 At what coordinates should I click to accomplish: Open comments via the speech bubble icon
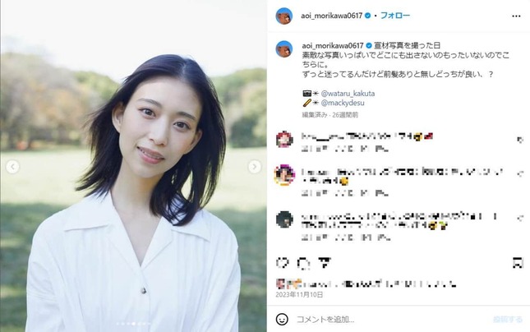pos(303,263)
